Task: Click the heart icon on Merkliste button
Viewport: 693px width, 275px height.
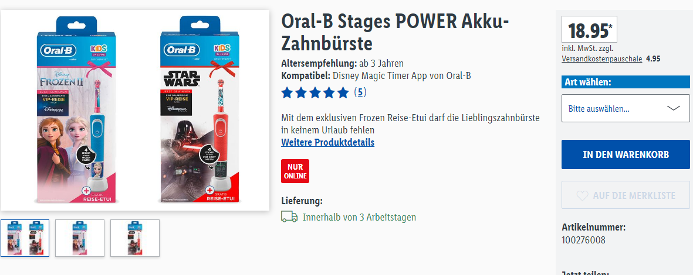Action: point(583,195)
